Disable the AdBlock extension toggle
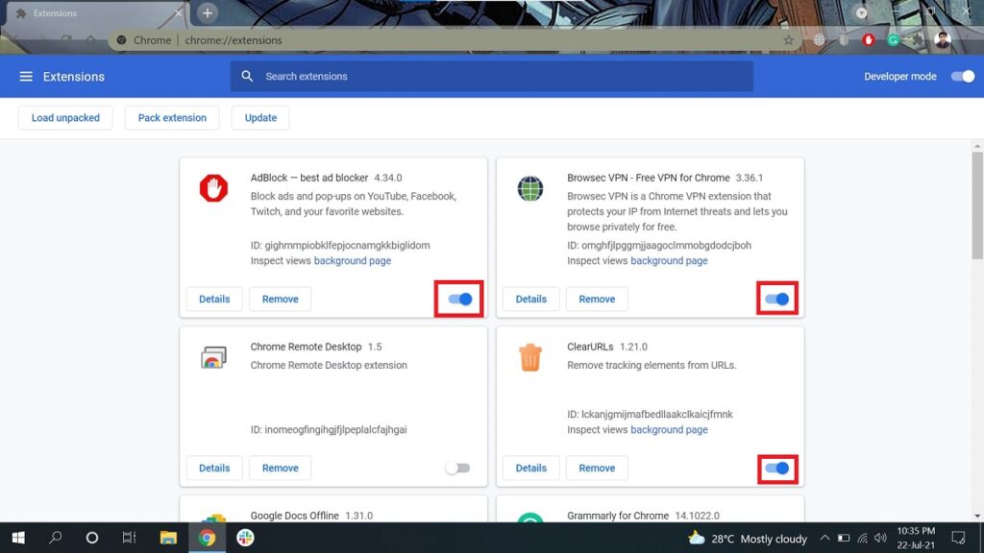The height and width of the screenshot is (553, 984). pyautogui.click(x=458, y=299)
